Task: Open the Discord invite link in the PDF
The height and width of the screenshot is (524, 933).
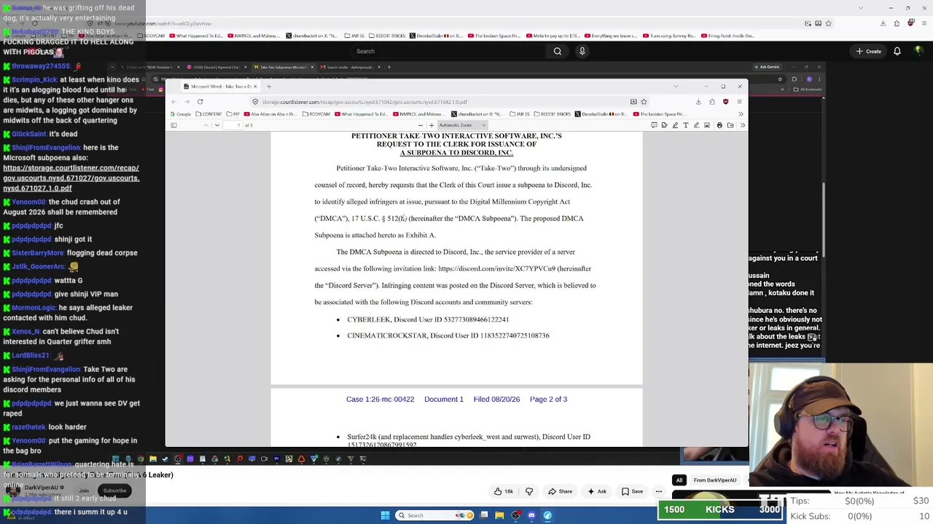Action: [496, 269]
